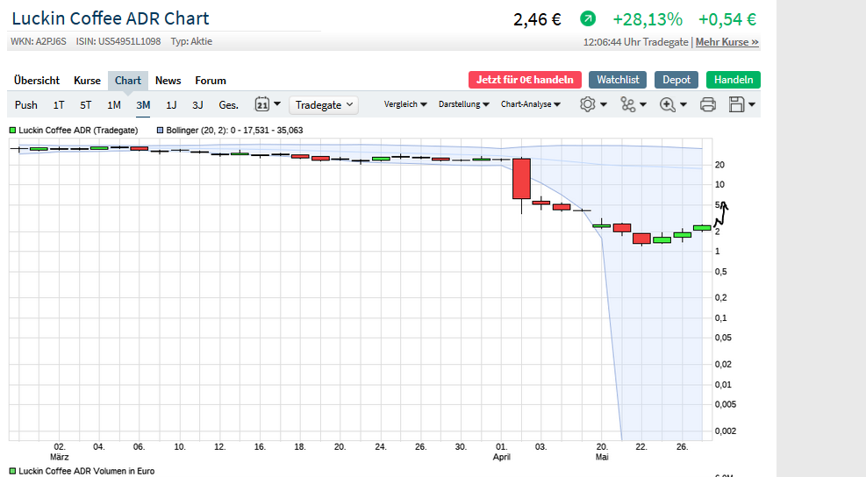Click the price 2,46 € value
Viewport: 866px width, 477px height.
537,20
